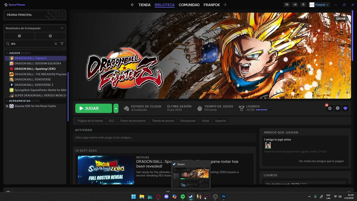This screenshot has height=201, width=357.
Task: Open the notifications bell
Action: pyautogui.click(x=303, y=5)
